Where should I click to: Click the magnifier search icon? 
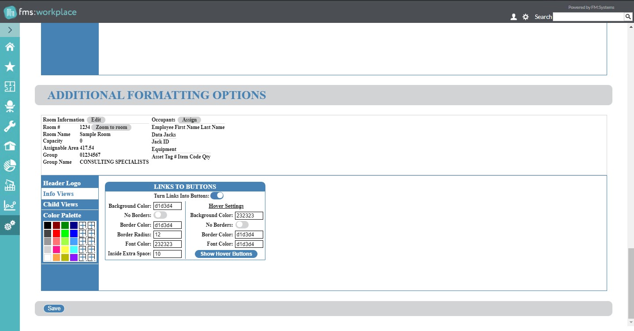click(628, 17)
